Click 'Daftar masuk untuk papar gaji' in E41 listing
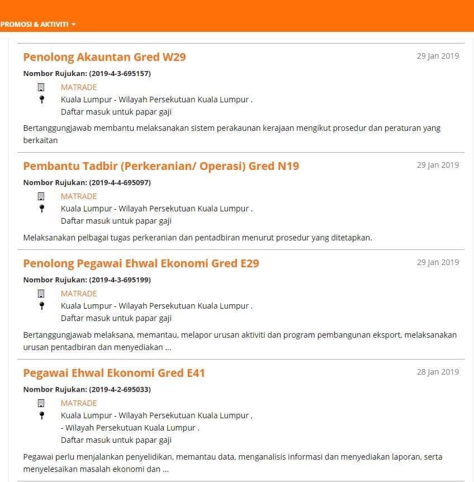The width and height of the screenshot is (474, 482). [116, 440]
